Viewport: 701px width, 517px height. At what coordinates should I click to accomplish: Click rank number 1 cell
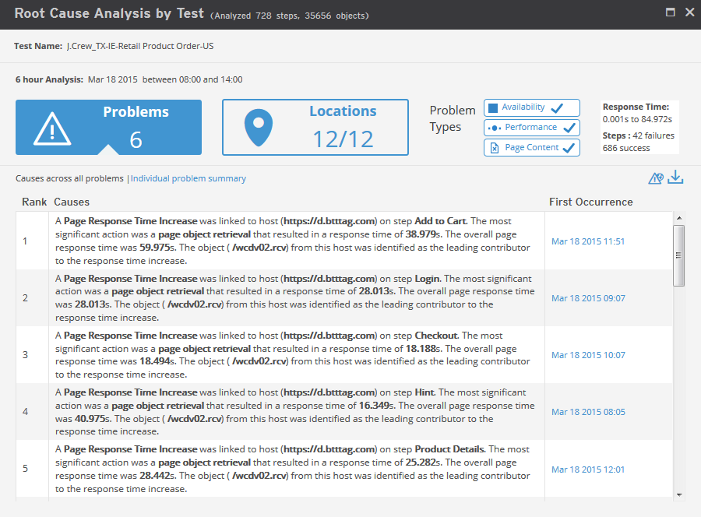[32, 241]
